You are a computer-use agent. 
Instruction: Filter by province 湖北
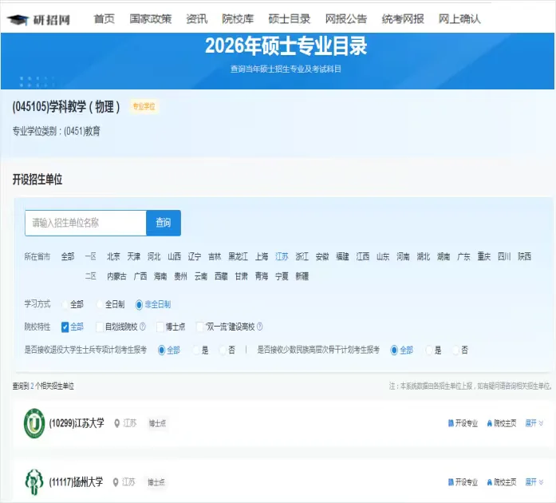click(x=424, y=256)
